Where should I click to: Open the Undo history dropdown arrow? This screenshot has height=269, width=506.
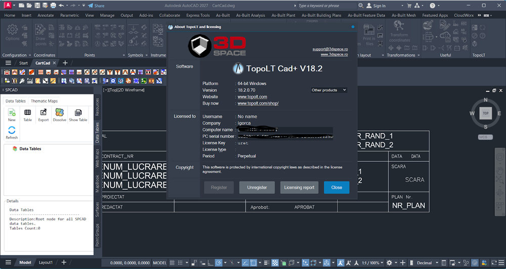click(67, 6)
